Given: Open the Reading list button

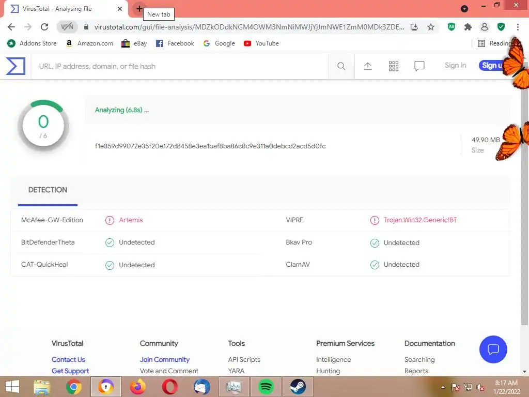Looking at the screenshot, I should pyautogui.click(x=494, y=43).
